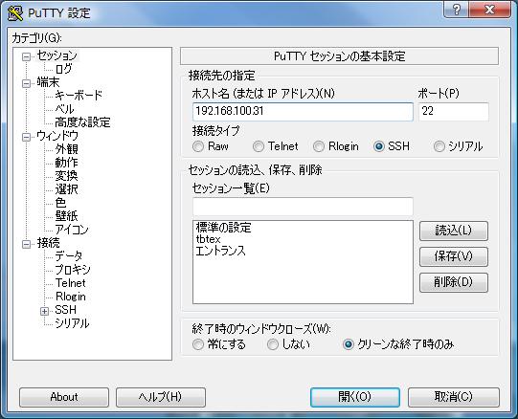Select the エントランス saved session

(x=220, y=251)
